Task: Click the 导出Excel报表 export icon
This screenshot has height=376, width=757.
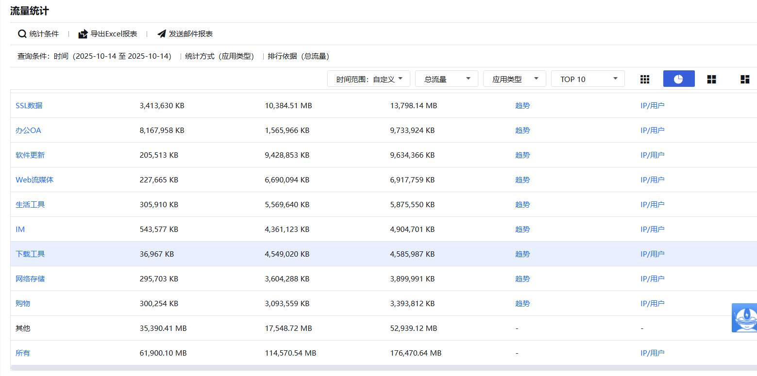Action: pos(83,34)
